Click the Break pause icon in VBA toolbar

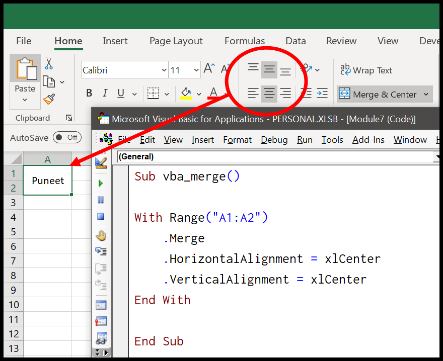coord(101,200)
